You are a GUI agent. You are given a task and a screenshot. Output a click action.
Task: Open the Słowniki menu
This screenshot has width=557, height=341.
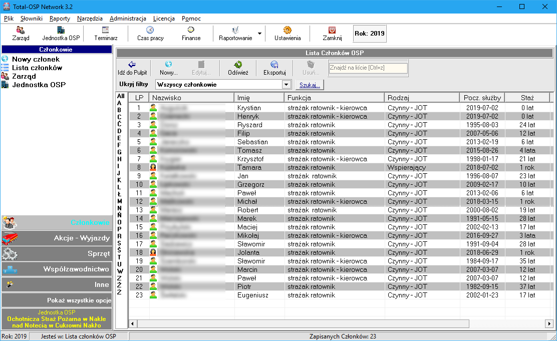coord(31,19)
